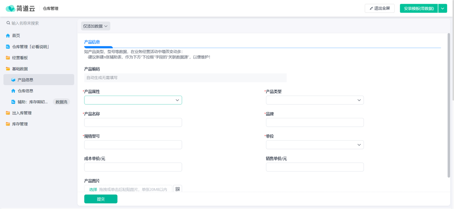The height and width of the screenshot is (209, 454).
Task: Select 产品信息 in the sidebar
Action: tap(25, 80)
